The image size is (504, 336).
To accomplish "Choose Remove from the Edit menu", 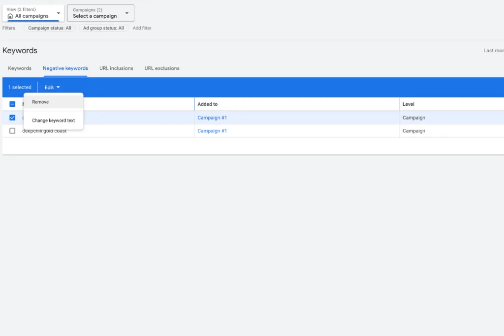I will click(x=54, y=102).
